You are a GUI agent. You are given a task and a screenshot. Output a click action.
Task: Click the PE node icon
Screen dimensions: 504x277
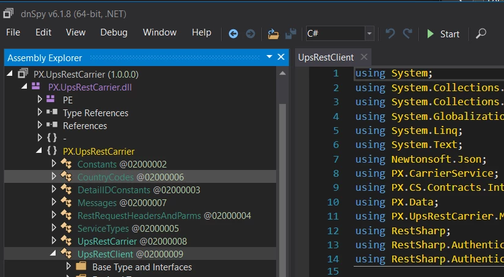tap(51, 99)
